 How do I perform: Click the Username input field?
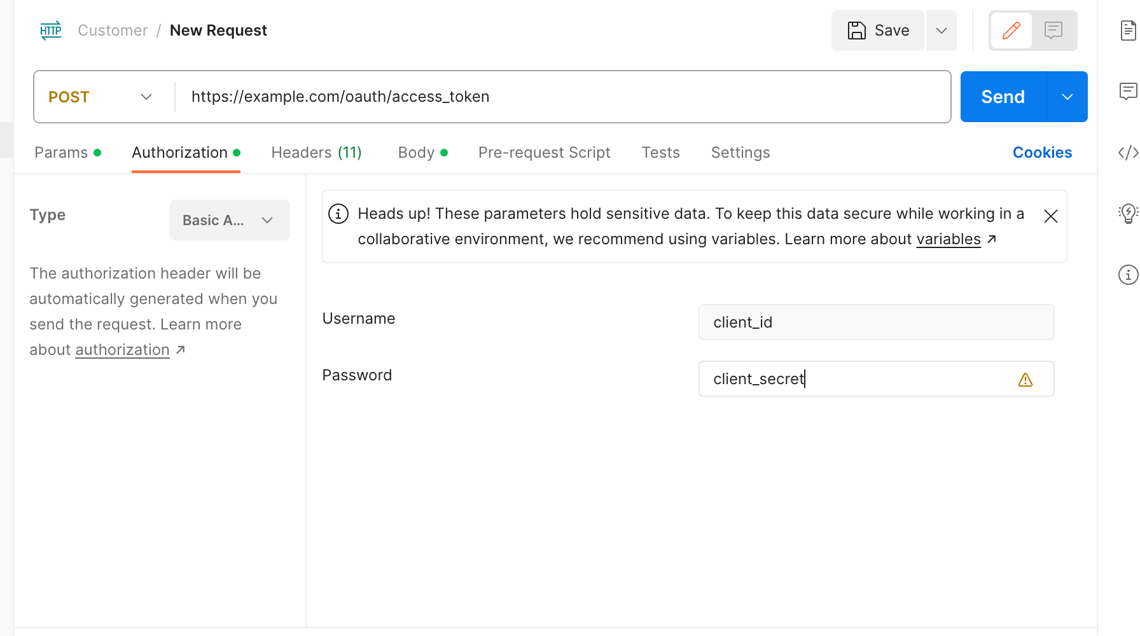tap(876, 322)
